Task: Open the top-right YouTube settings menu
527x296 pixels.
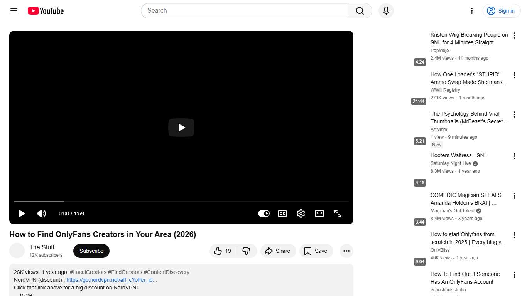Action: pyautogui.click(x=471, y=11)
